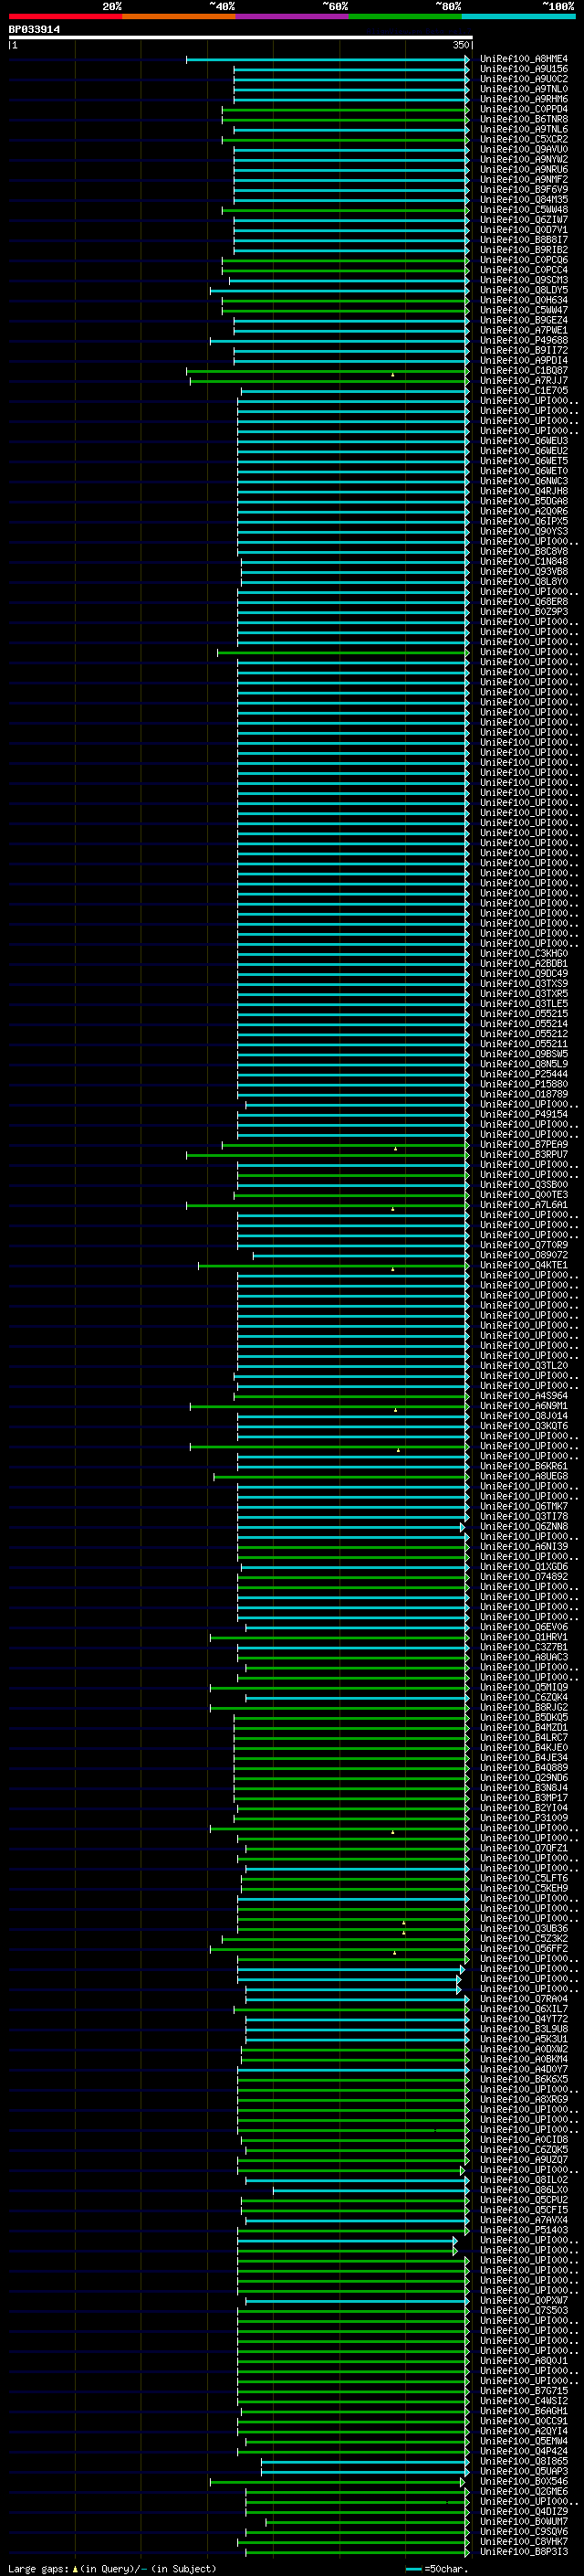
Task: Click the cyan ~100% identity legend segment
Action: pyautogui.click(x=519, y=16)
